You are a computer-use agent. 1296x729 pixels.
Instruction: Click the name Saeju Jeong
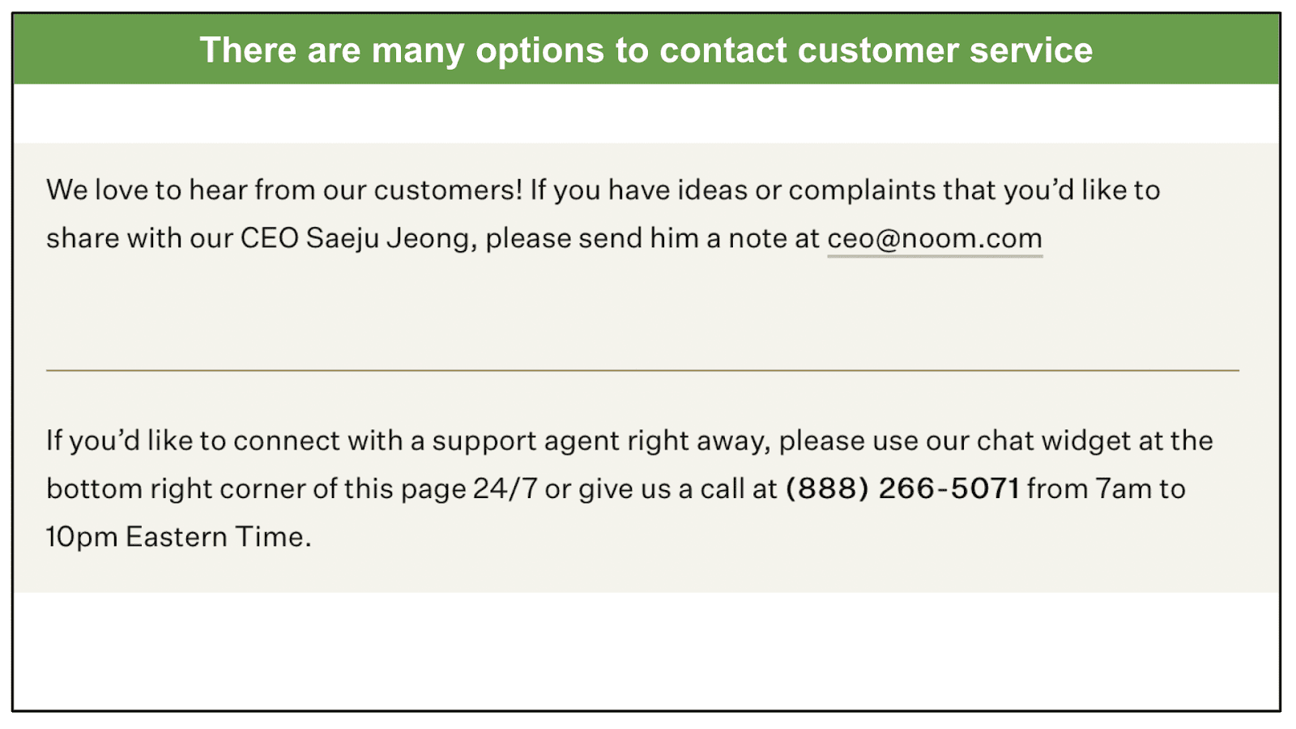tap(388, 238)
